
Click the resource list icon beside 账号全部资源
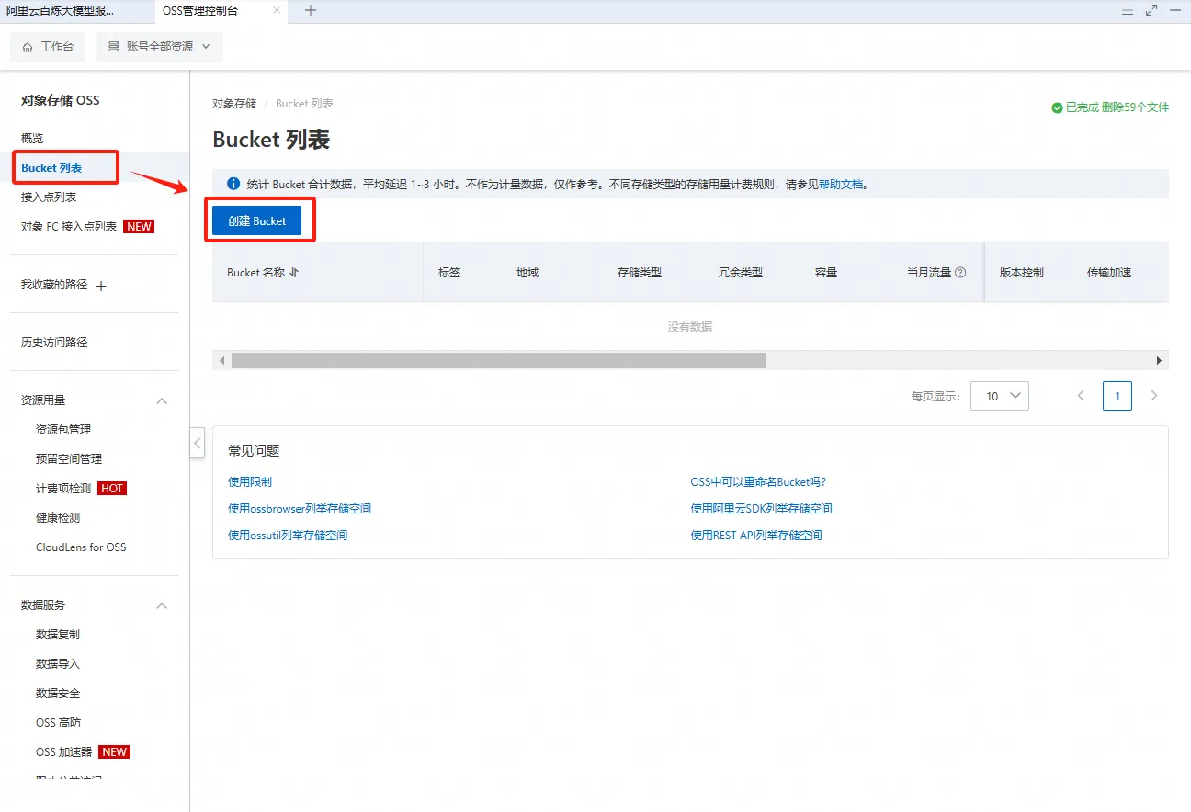114,47
